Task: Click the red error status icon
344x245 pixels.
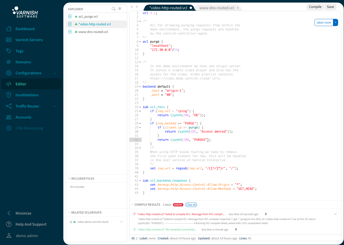Action: point(134,214)
